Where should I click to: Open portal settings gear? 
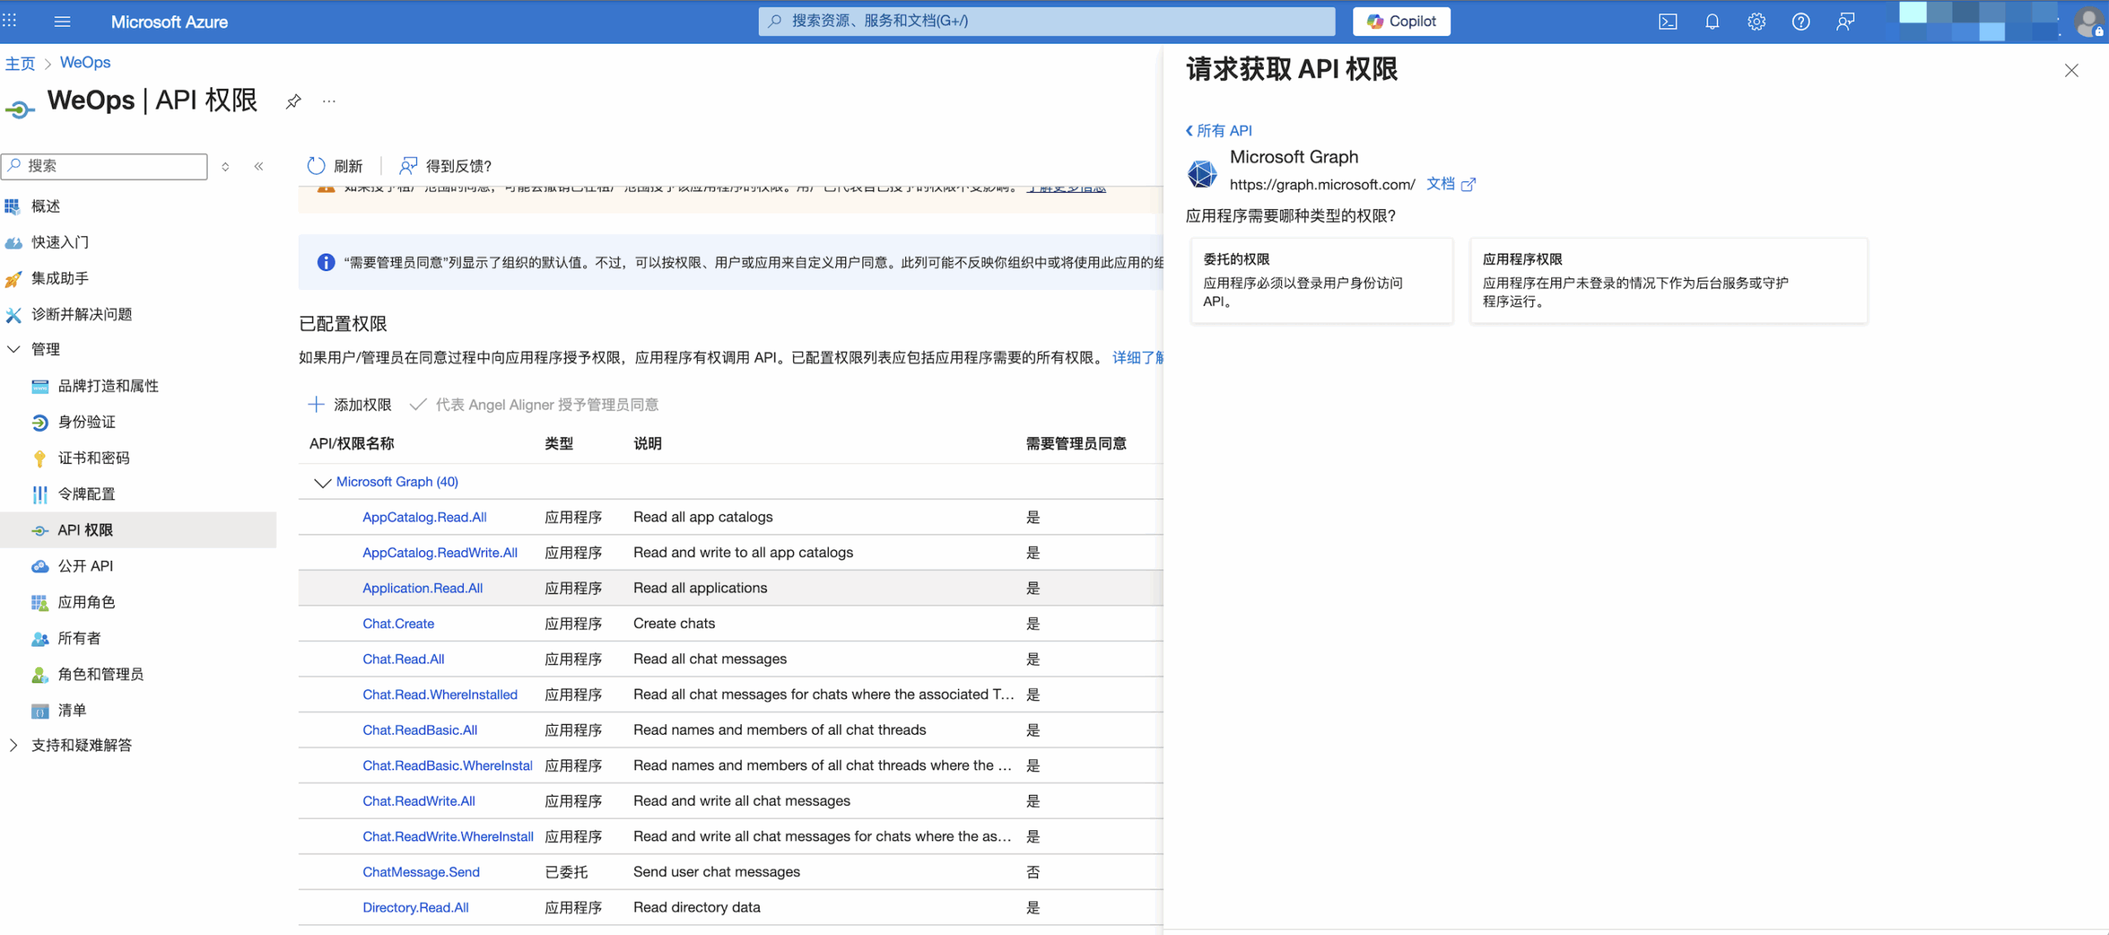tap(1756, 21)
